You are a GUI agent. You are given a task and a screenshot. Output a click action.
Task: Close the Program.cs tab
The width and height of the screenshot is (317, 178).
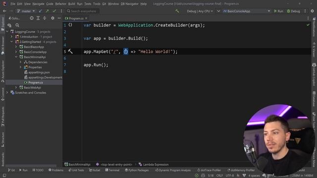[x=86, y=18]
